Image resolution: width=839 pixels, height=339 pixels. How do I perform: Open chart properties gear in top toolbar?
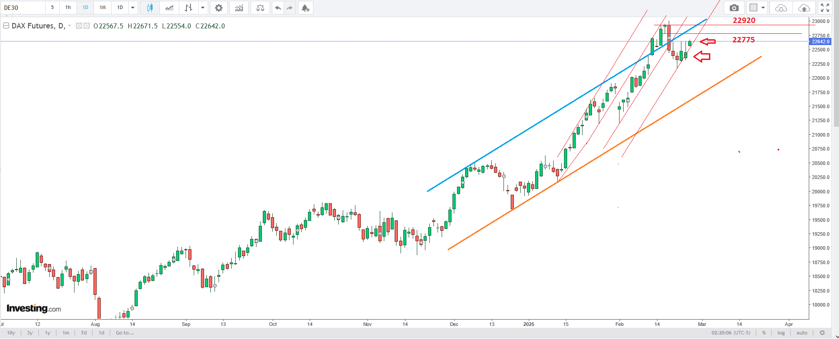(x=219, y=8)
